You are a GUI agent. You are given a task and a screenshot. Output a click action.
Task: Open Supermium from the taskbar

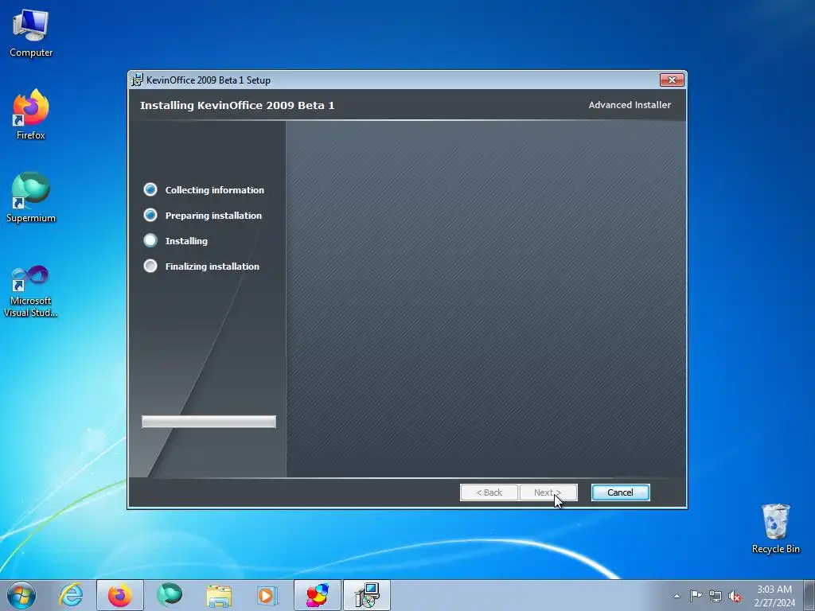click(x=170, y=595)
